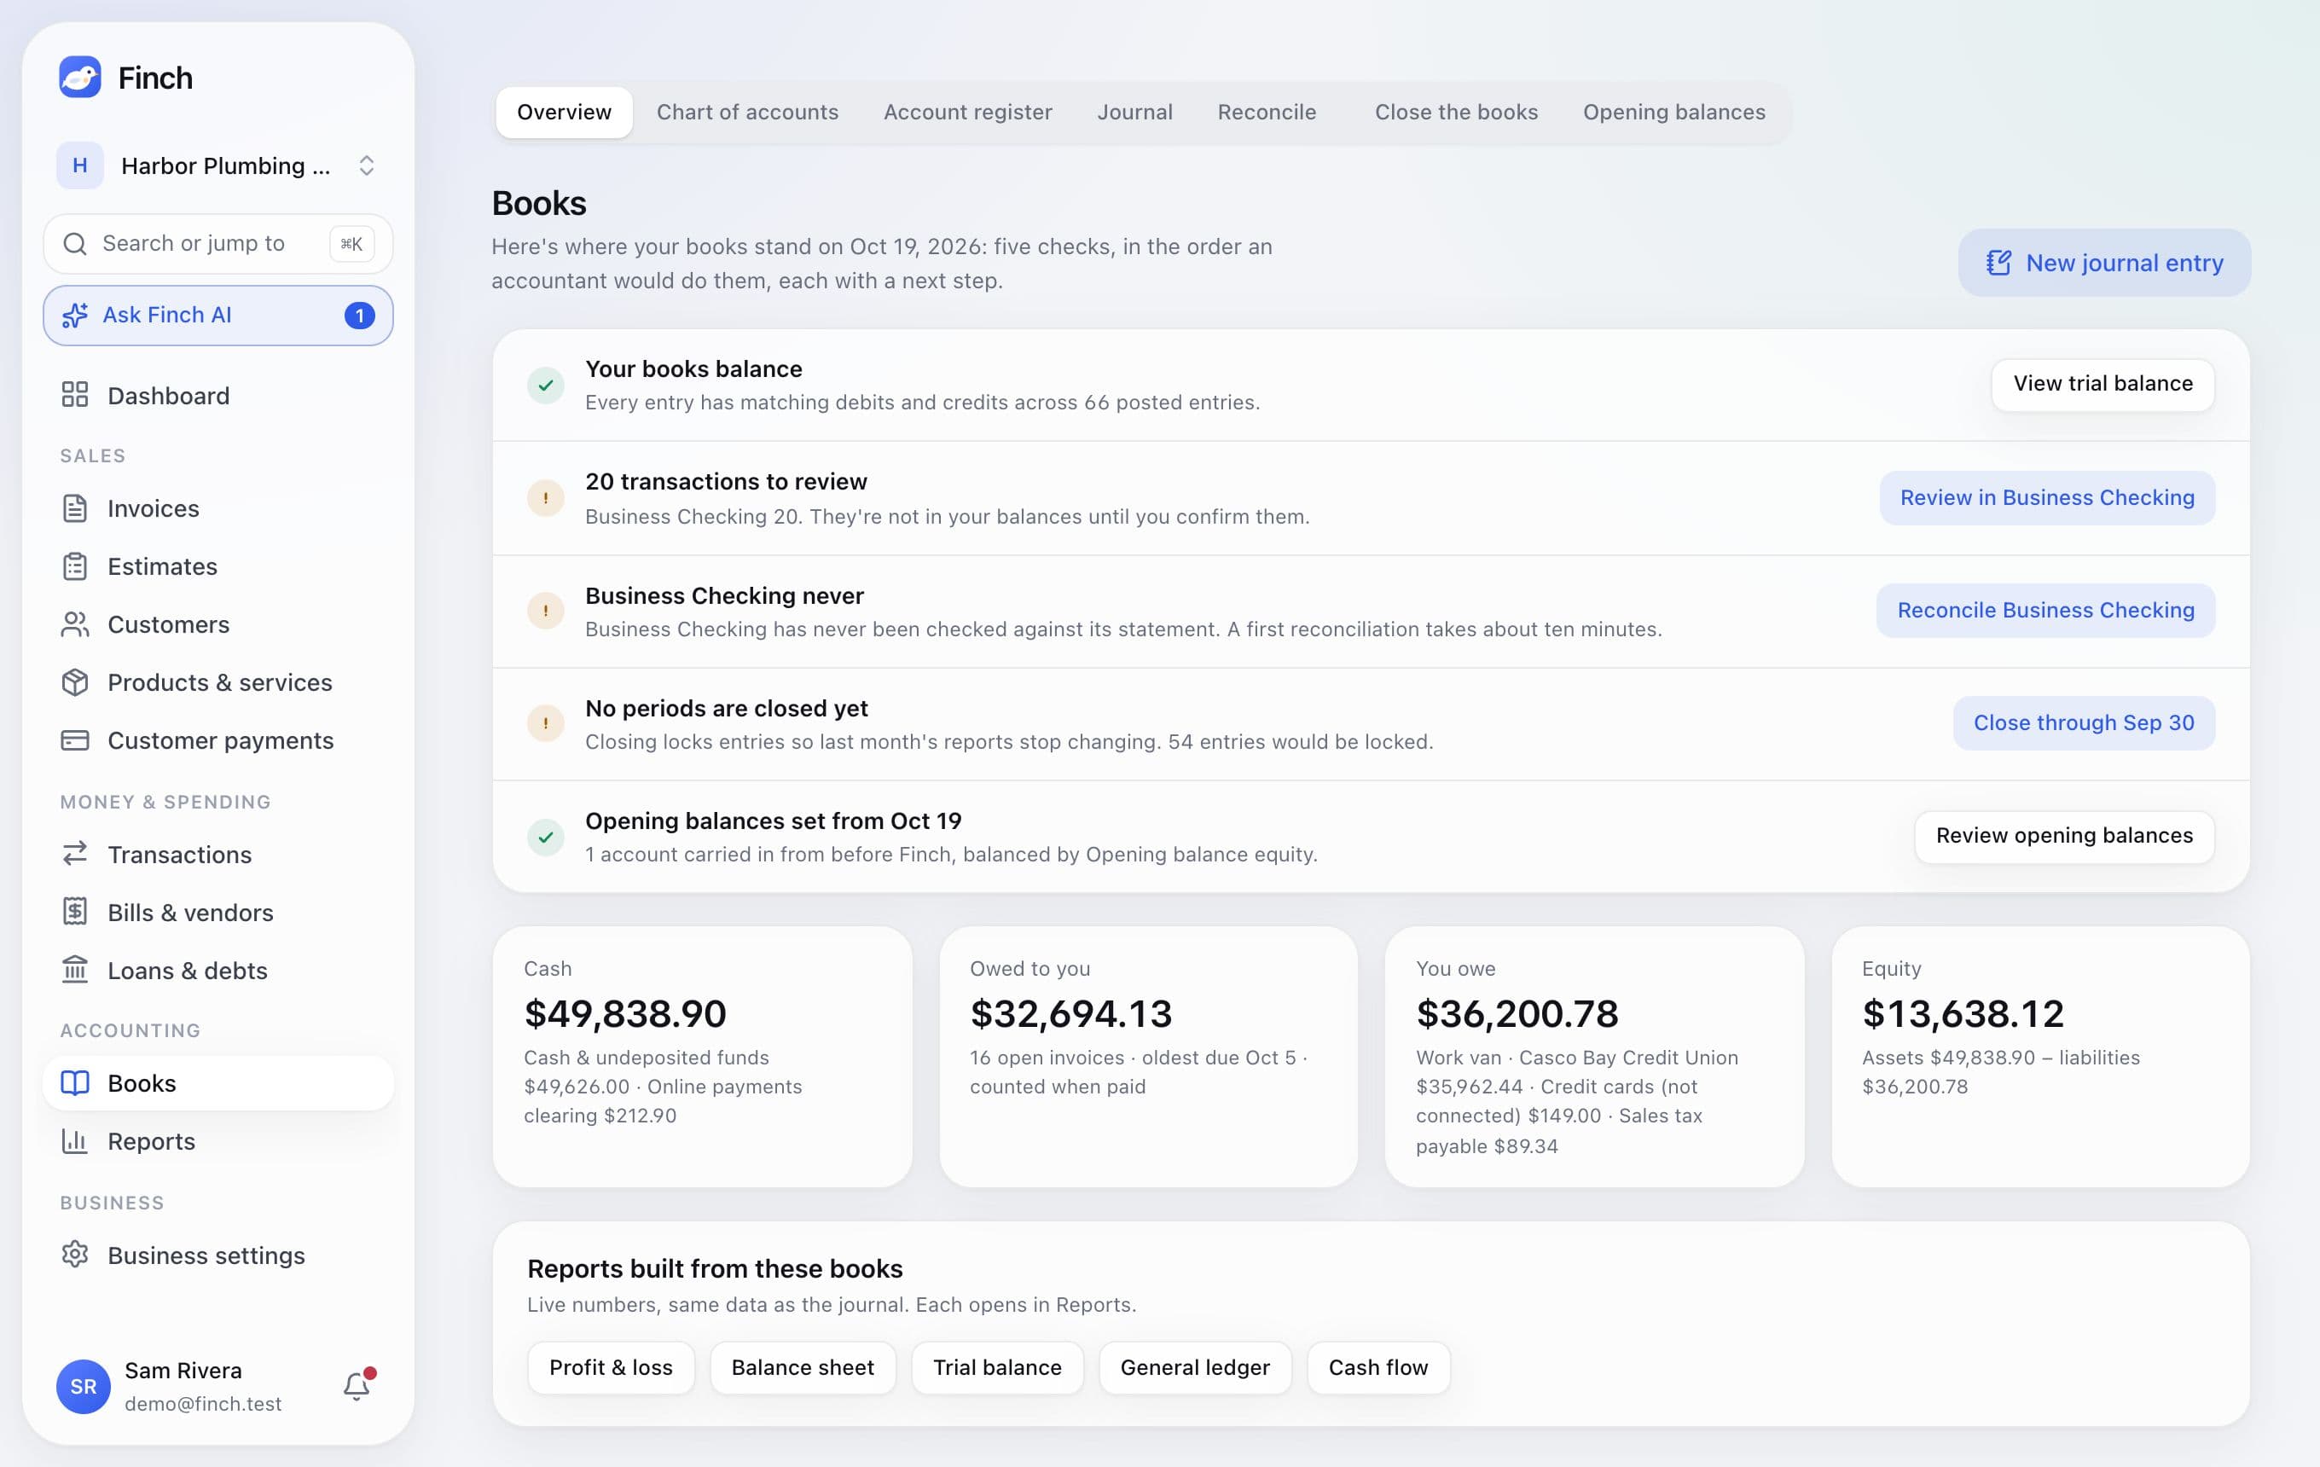Click the Ask Finch AI sparkle icon
The width and height of the screenshot is (2320, 1467).
point(75,315)
